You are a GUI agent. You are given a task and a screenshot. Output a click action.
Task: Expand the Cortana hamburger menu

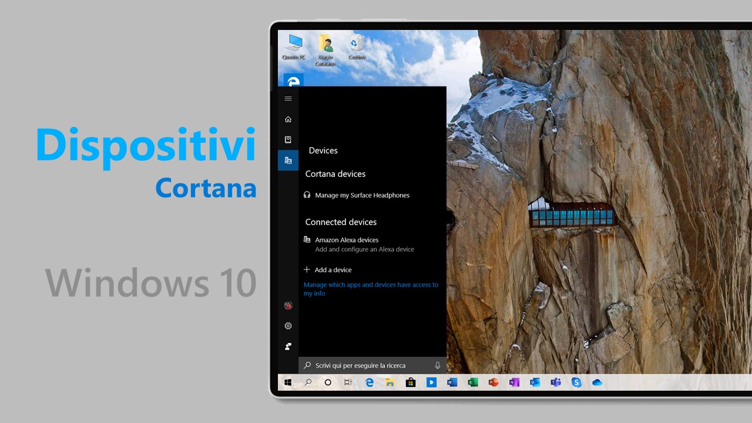tap(288, 99)
